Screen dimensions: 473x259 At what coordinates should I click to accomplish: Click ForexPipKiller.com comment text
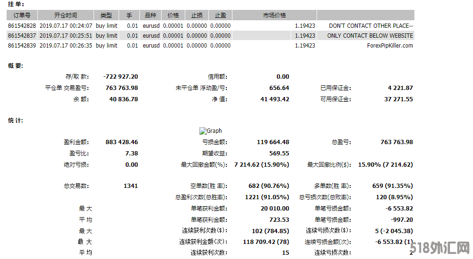coord(390,46)
